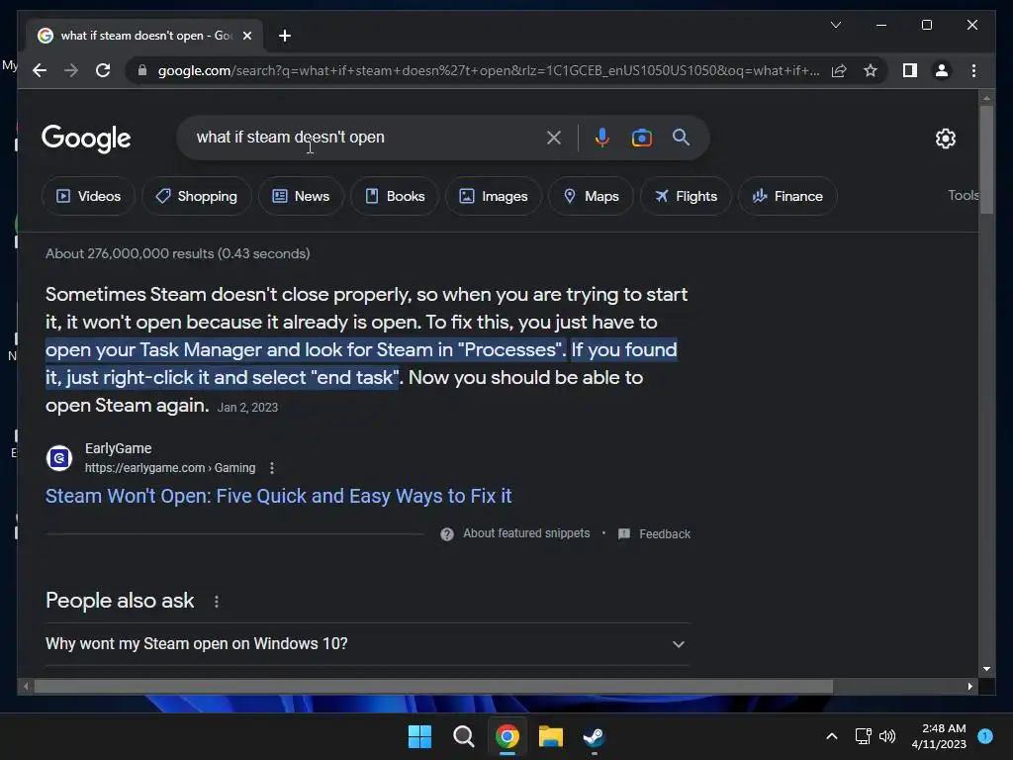Viewport: 1013px width, 760px height.
Task: Open the tab search chevron in the title bar
Action: (835, 25)
